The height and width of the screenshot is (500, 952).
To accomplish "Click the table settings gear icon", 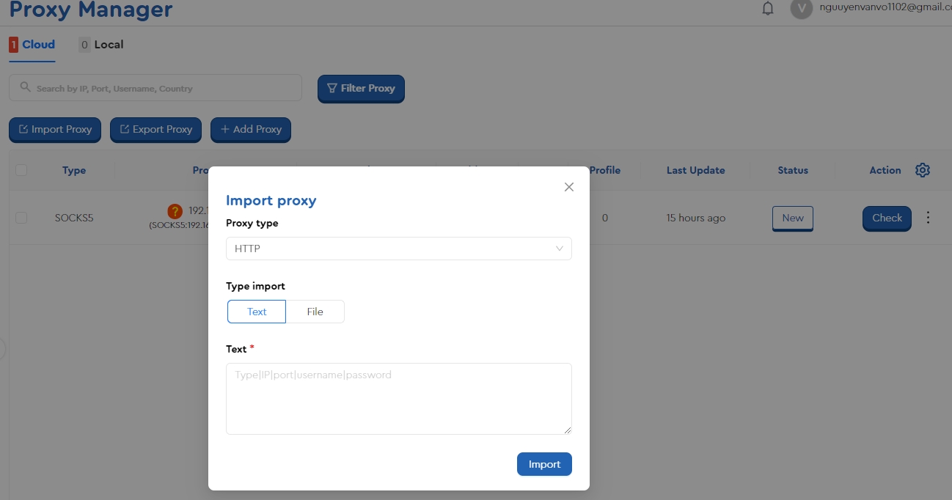I will [923, 170].
